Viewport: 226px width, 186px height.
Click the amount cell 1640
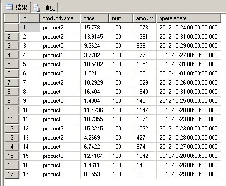pos(145,92)
